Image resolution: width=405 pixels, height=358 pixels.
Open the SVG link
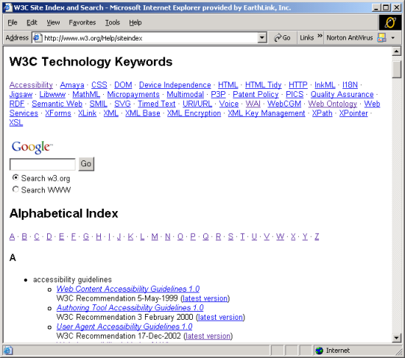pyautogui.click(x=122, y=104)
